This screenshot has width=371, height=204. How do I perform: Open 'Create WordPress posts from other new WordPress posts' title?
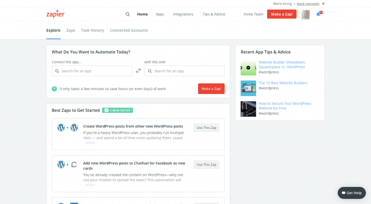coord(133,126)
